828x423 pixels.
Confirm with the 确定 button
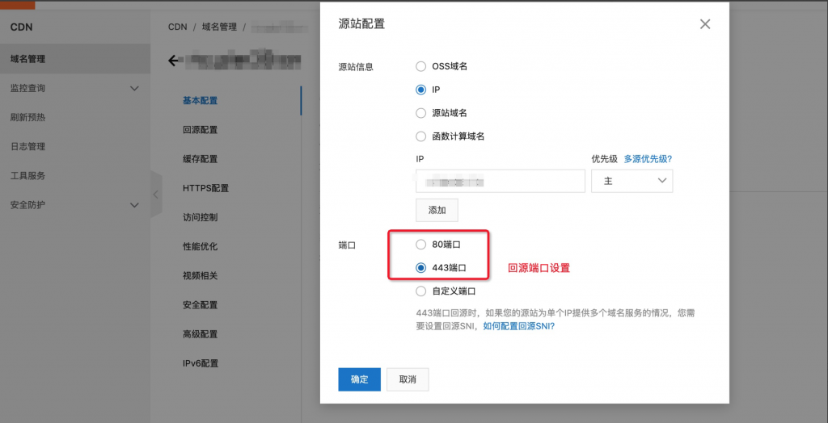click(x=359, y=379)
